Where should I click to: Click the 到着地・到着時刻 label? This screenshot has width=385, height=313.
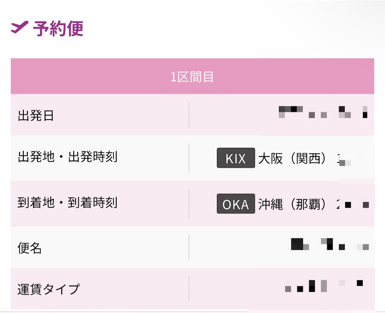pos(67,202)
